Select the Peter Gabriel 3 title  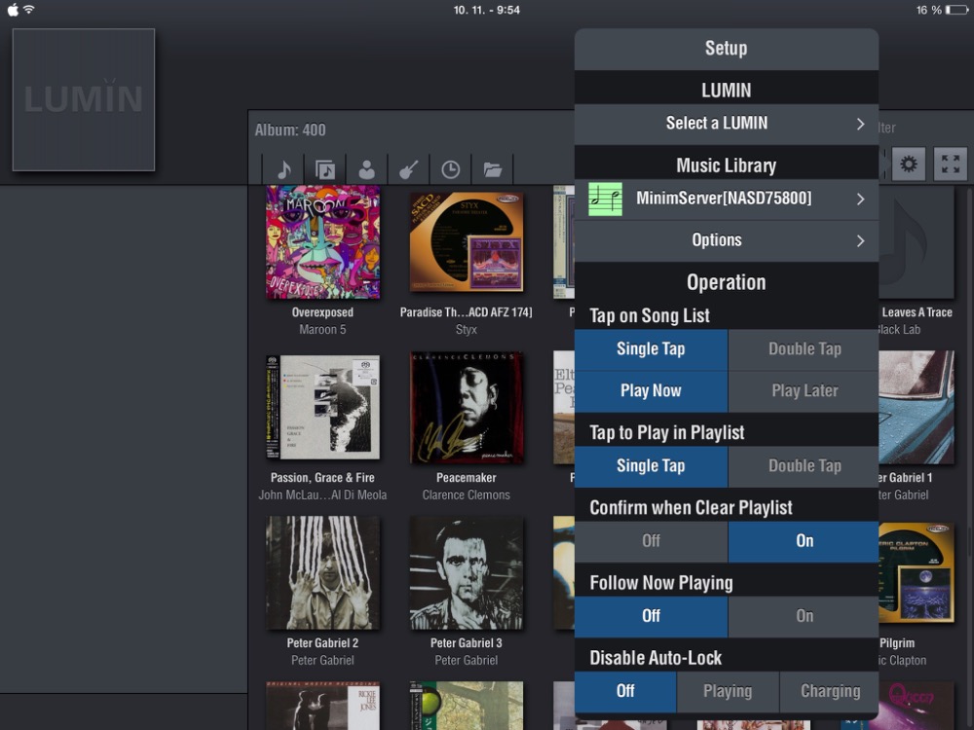point(467,643)
